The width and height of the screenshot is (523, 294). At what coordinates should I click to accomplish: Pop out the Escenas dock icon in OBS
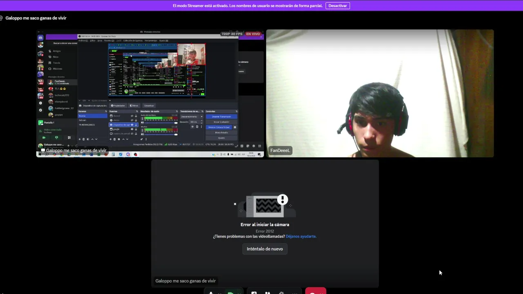point(106,111)
